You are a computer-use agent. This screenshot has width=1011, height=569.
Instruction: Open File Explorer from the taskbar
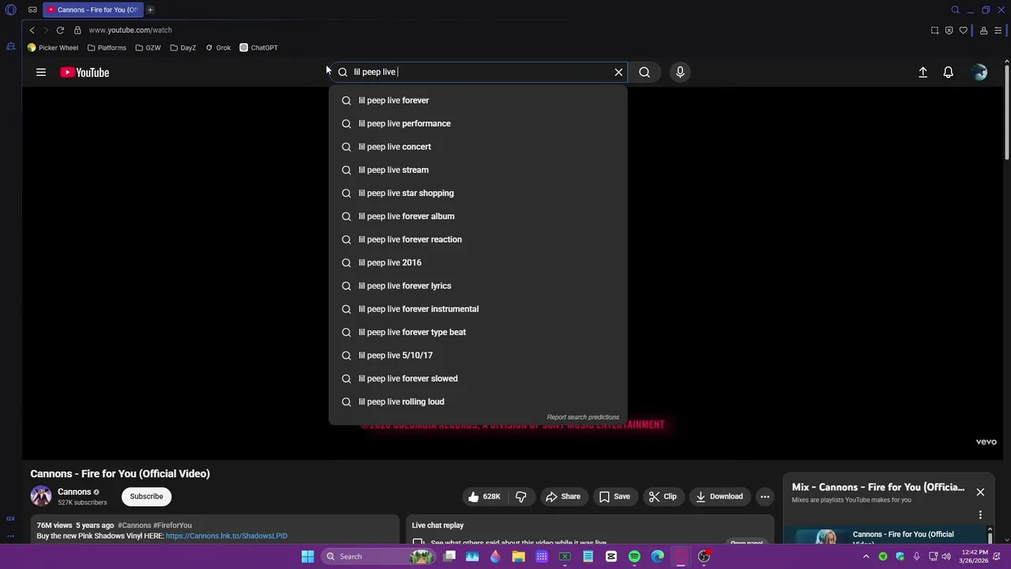[x=519, y=556]
